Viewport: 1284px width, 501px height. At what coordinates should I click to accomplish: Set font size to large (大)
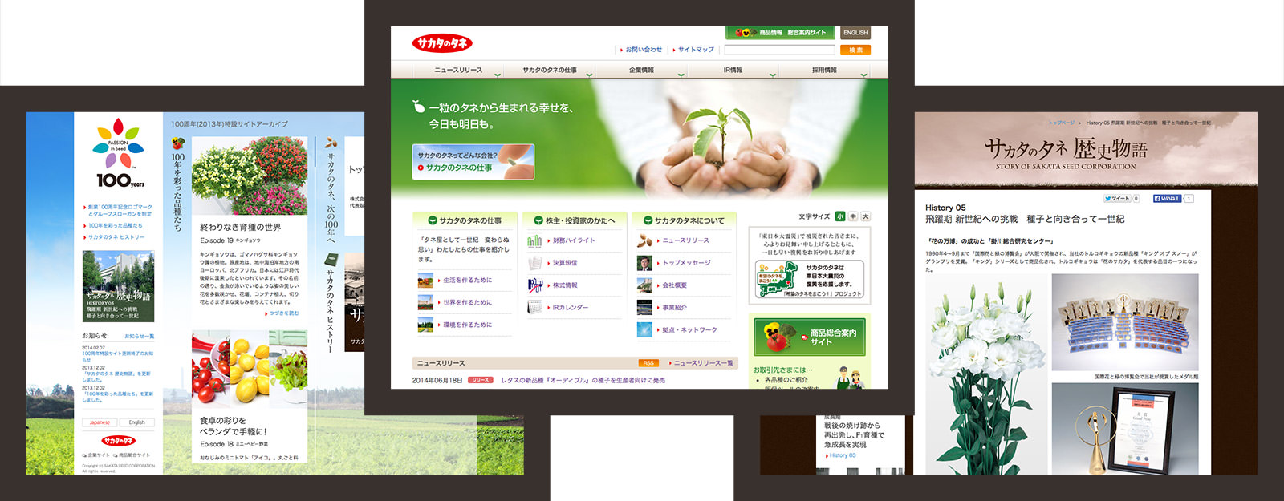pyautogui.click(x=865, y=216)
